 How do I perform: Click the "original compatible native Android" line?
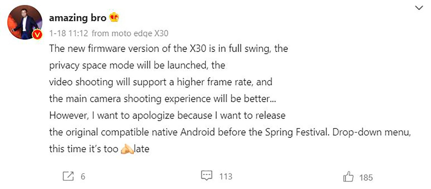point(230,132)
